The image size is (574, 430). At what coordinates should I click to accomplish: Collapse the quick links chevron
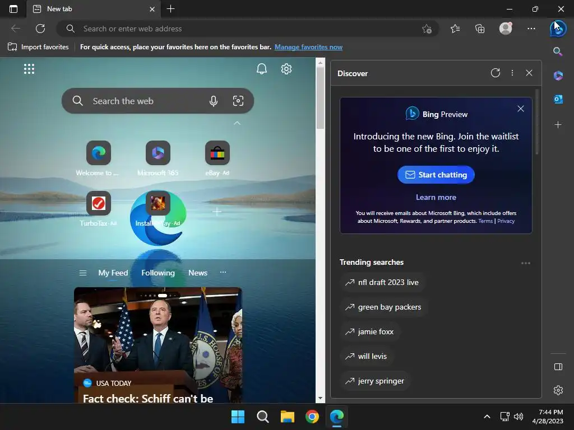click(237, 123)
